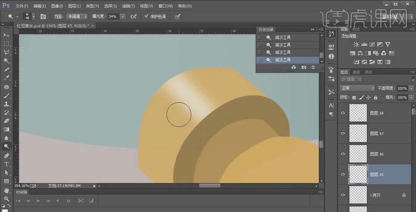Delete current history state trash icon
Screen dimensions: 416x212
[x=313, y=67]
